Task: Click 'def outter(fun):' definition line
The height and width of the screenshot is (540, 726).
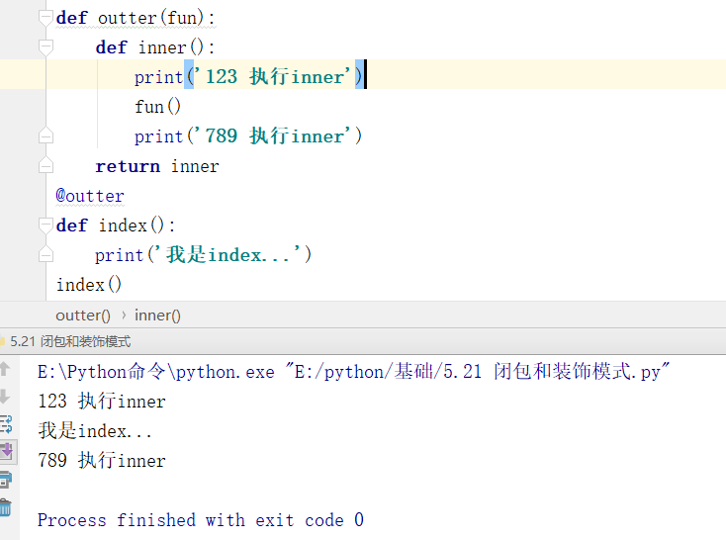Action: (x=136, y=18)
